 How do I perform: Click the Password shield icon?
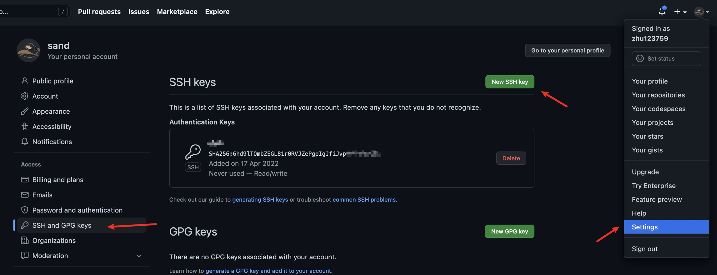tap(25, 210)
